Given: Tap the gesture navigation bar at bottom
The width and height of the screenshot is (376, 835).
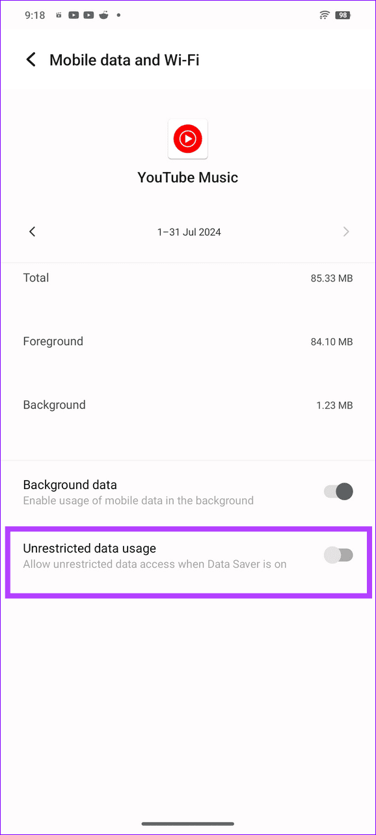Looking at the screenshot, I should point(188,823).
